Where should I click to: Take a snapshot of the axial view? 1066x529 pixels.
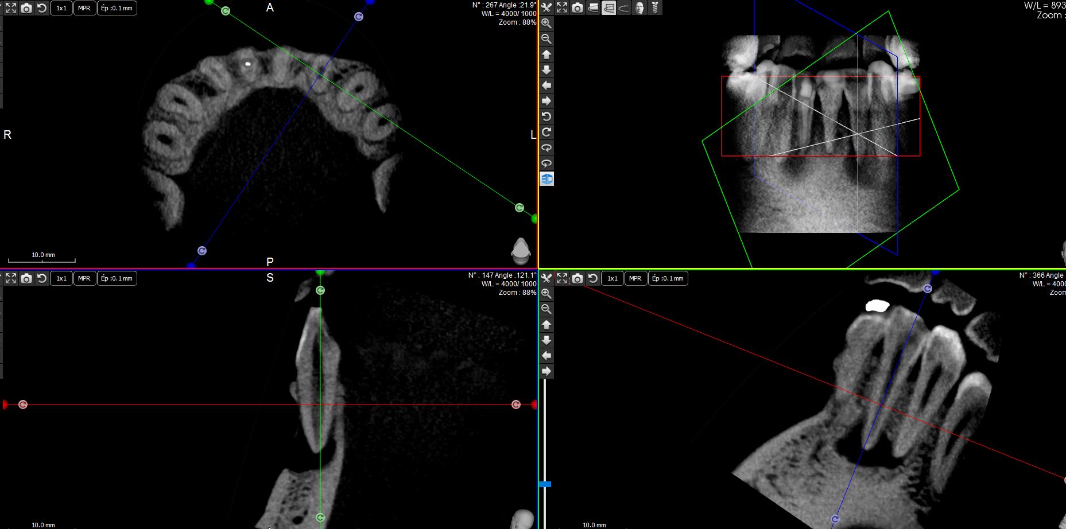[x=26, y=8]
